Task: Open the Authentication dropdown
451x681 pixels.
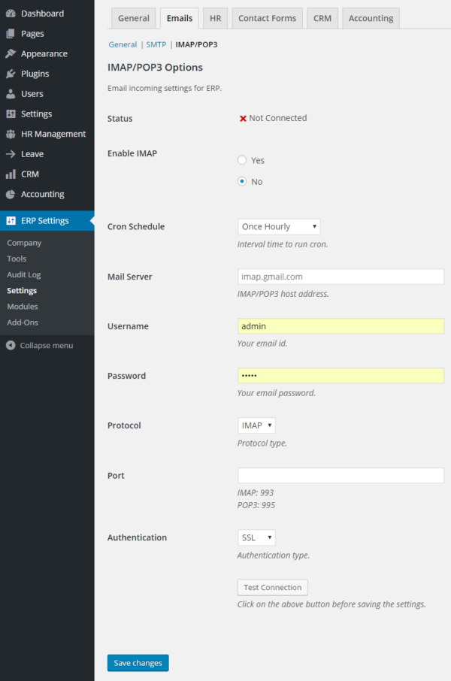Action: [256, 537]
